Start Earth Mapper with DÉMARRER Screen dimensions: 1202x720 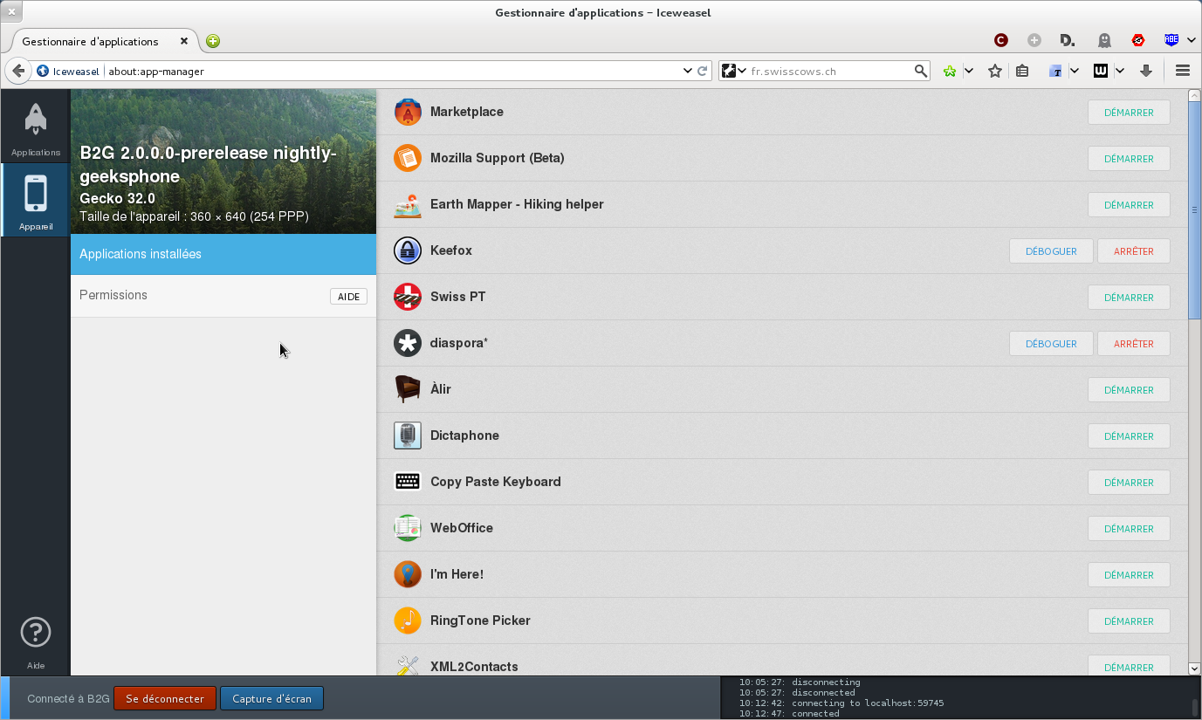[x=1129, y=205]
